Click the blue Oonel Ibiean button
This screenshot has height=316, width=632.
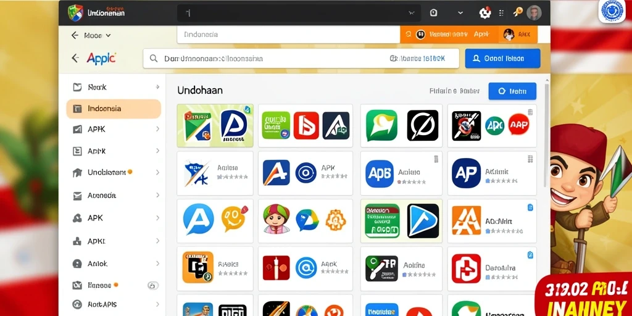click(502, 59)
